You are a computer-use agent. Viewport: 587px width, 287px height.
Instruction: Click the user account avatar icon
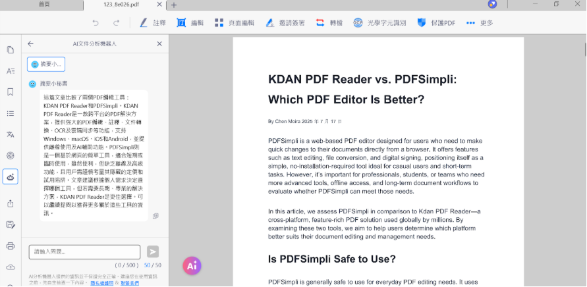click(x=492, y=5)
